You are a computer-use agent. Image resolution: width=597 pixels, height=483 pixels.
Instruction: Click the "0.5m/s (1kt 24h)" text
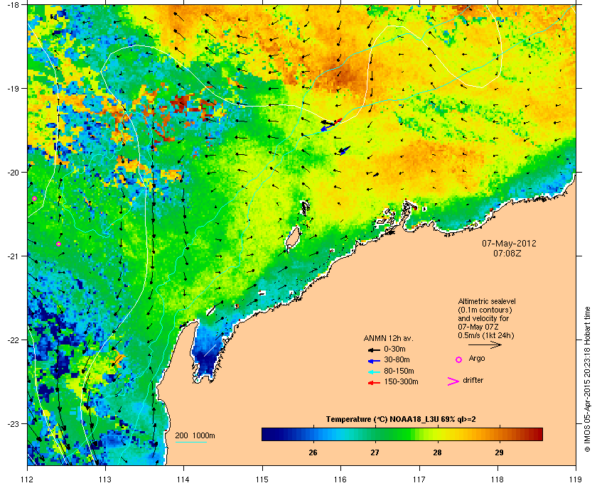coord(486,336)
